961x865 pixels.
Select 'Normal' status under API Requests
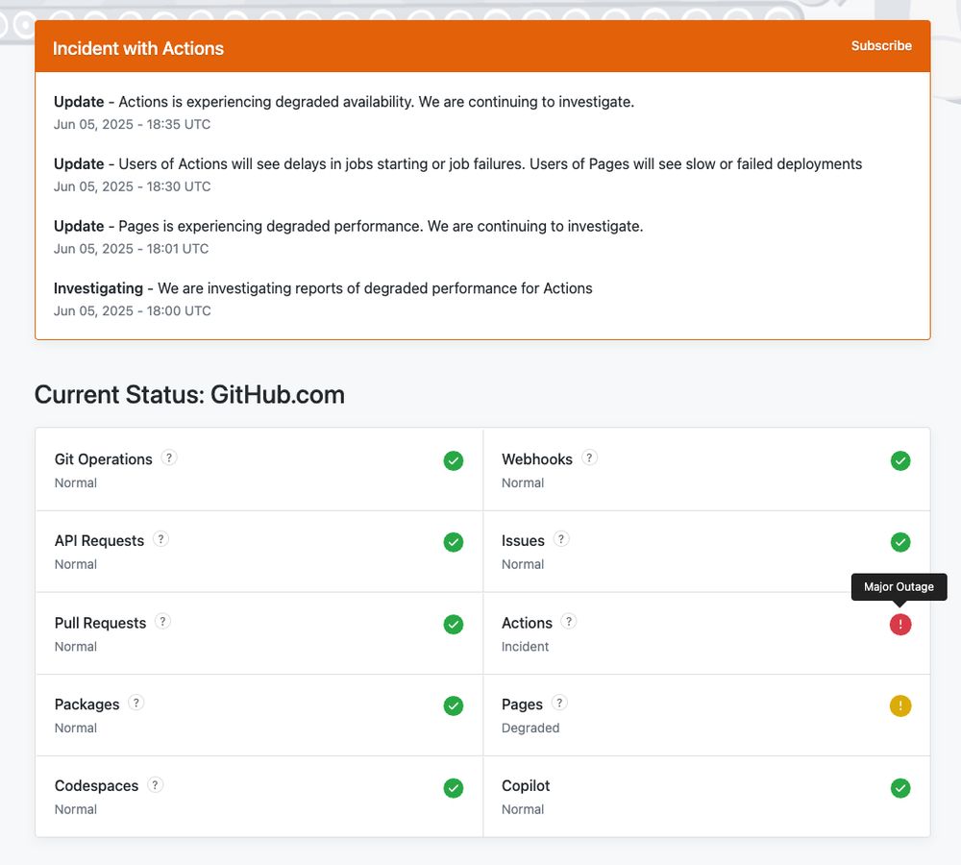point(75,564)
